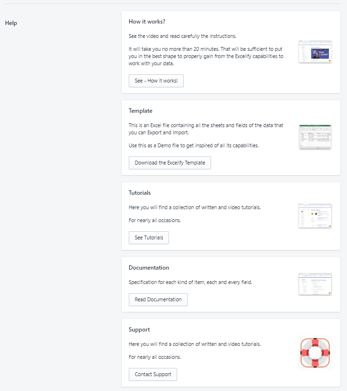Click the 'See the video and read' instruction text
The height and width of the screenshot is (391, 347).
tap(182, 36)
